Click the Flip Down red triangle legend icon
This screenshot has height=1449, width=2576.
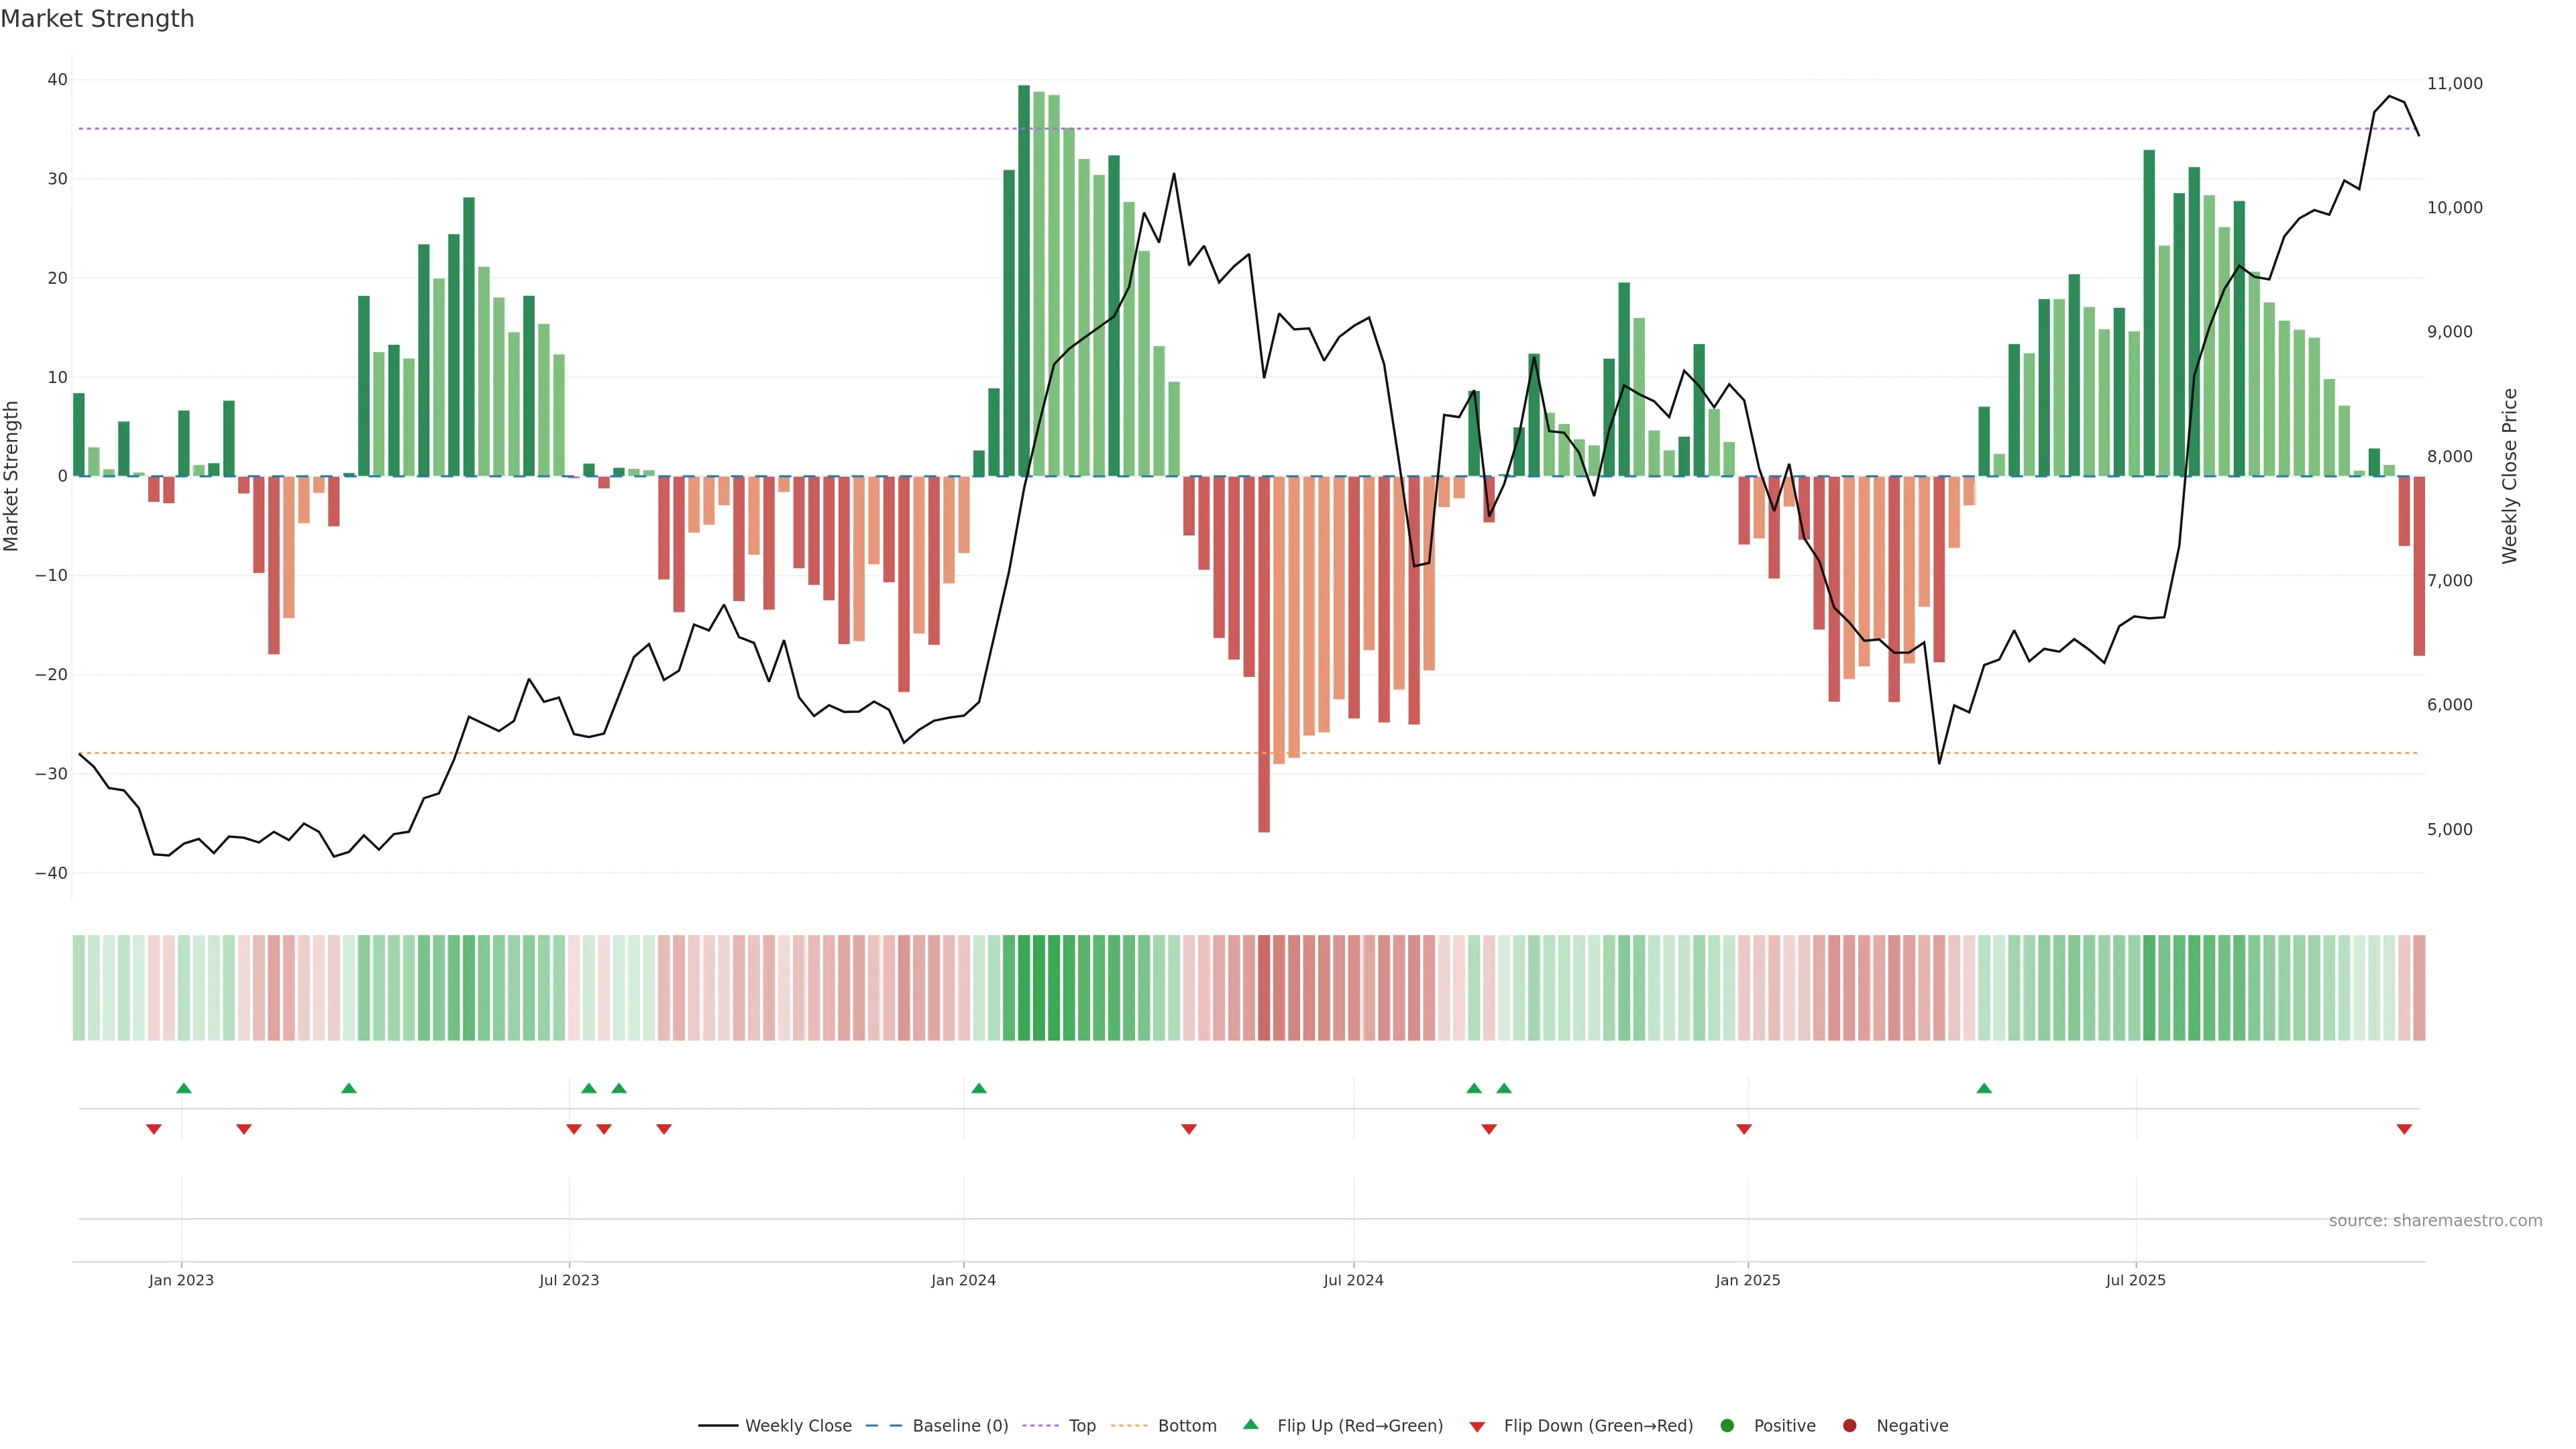point(1477,1427)
